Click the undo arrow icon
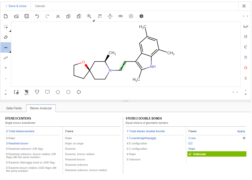Image resolution: width=252 pixels, height=180 pixels. 37,16
